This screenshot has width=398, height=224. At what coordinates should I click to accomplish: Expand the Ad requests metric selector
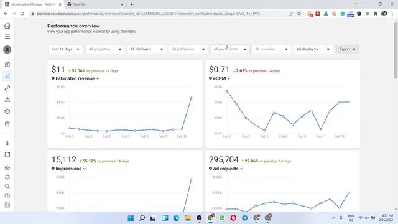click(x=228, y=169)
